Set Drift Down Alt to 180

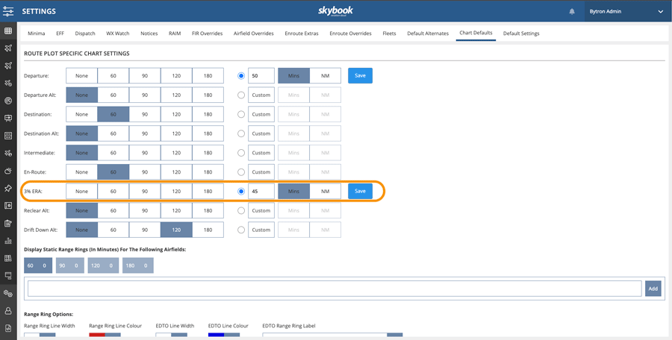point(208,230)
